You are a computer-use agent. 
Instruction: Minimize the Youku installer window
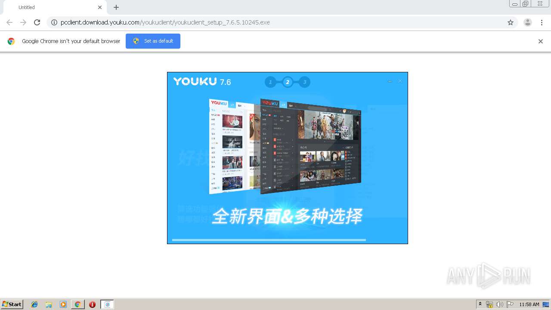390,81
